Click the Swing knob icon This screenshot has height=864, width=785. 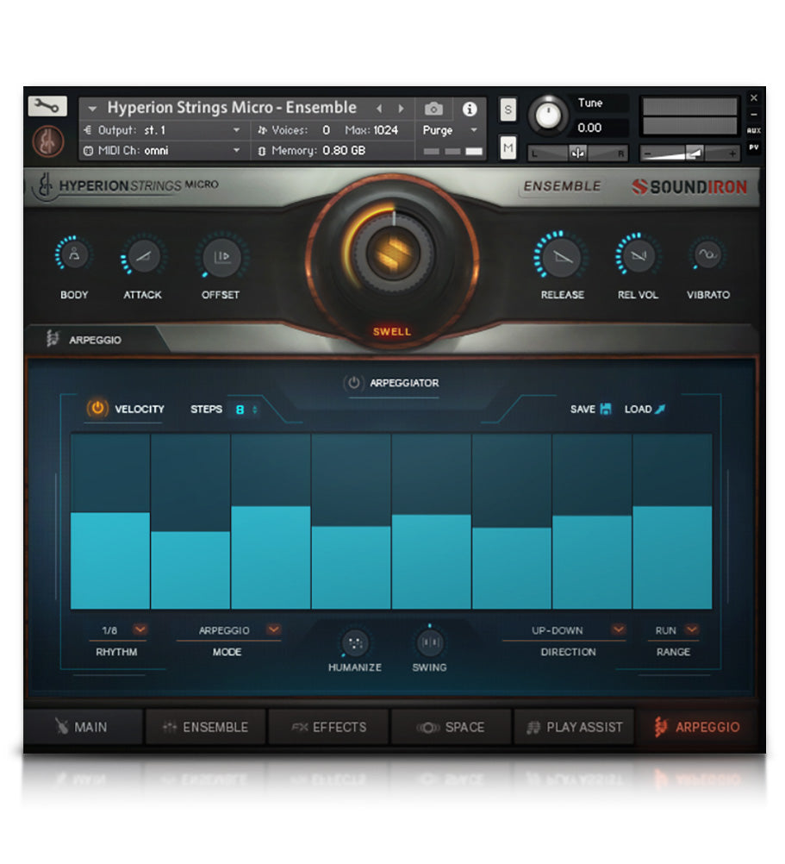click(x=429, y=642)
